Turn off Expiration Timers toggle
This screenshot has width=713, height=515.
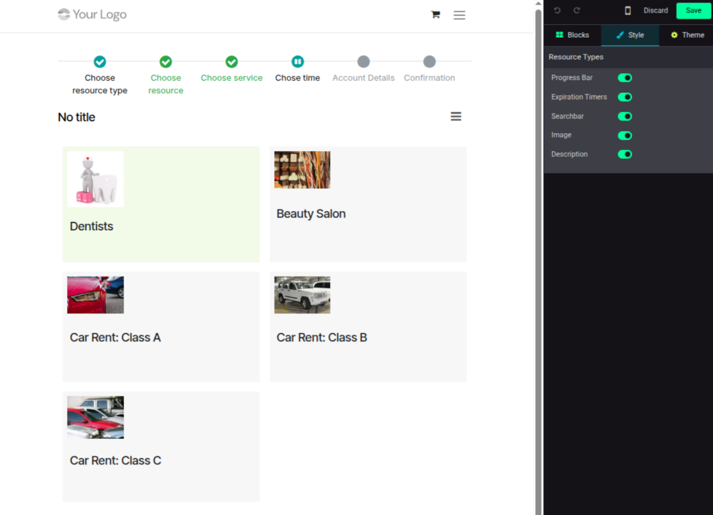pos(625,97)
